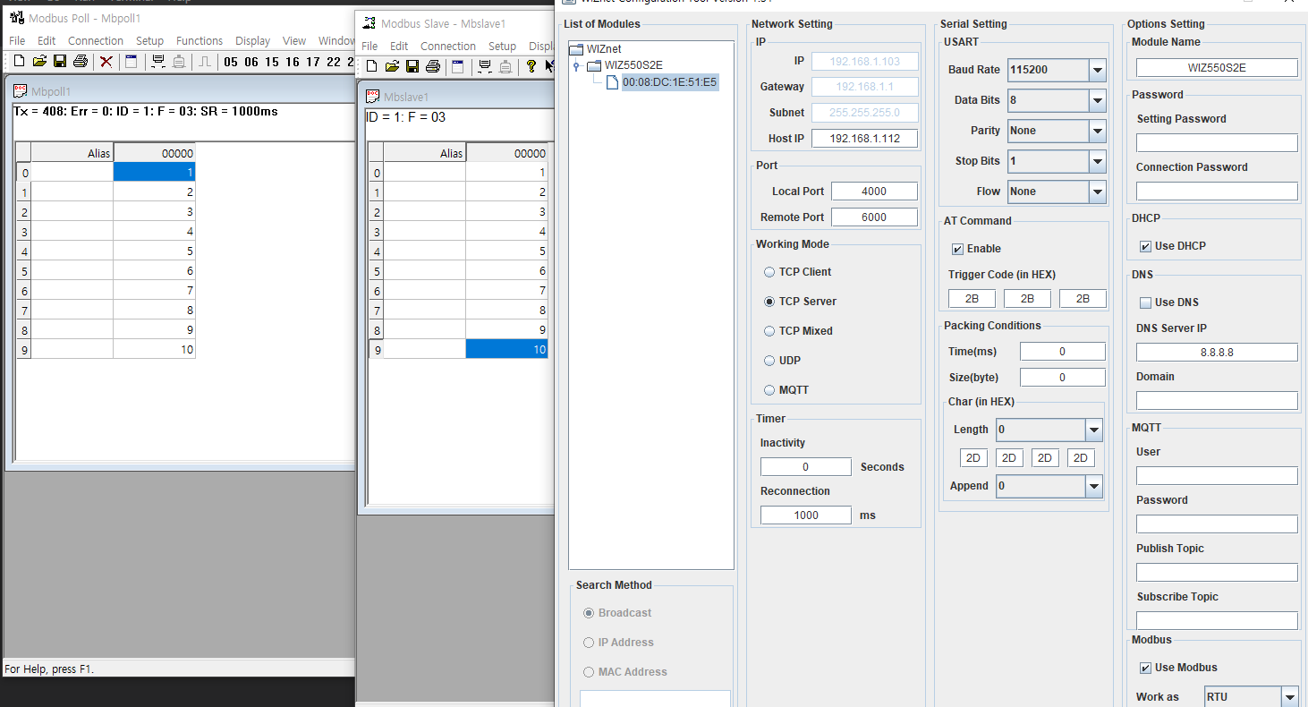Click Local Port input field

click(x=874, y=191)
